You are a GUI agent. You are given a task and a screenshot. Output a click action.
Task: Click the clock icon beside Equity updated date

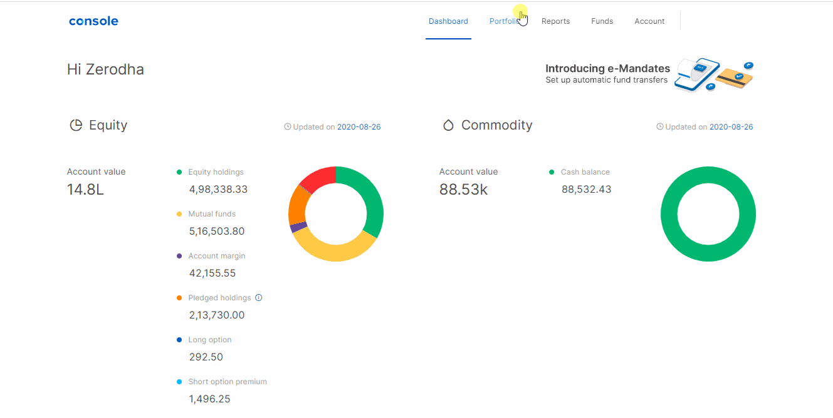[288, 126]
